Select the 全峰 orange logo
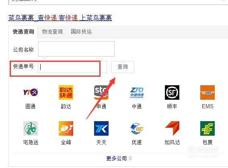Screen dimensions: 228x168 point(66,128)
